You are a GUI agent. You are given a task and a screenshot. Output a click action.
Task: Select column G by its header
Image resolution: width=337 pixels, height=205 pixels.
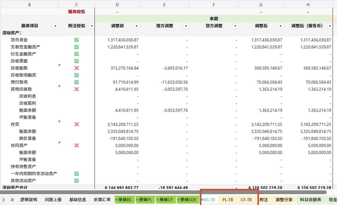[x=261, y=5]
